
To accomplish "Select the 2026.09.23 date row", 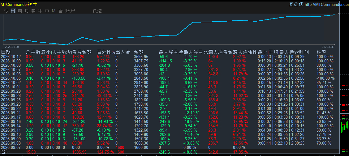I will point(11,104).
